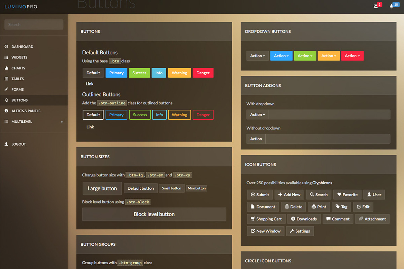Click the Document icon button
This screenshot has height=269, width=404.
pyautogui.click(x=263, y=207)
